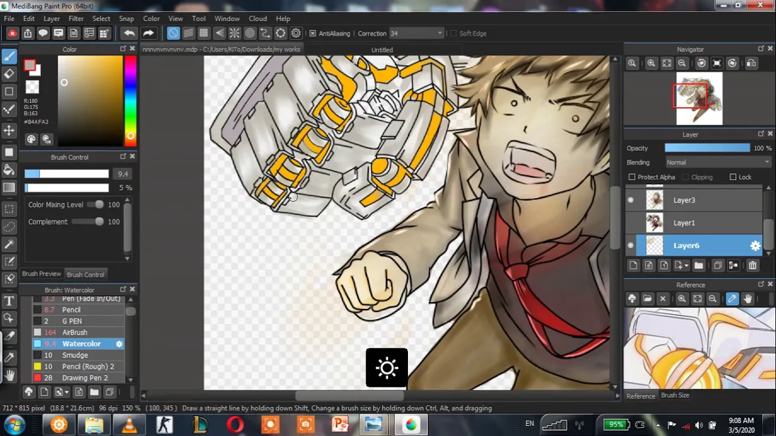Toggle the AntiAliasing checkbox

click(313, 33)
